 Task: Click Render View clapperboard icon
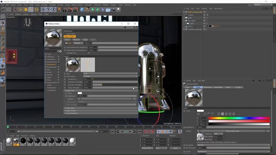(x=65, y=9)
